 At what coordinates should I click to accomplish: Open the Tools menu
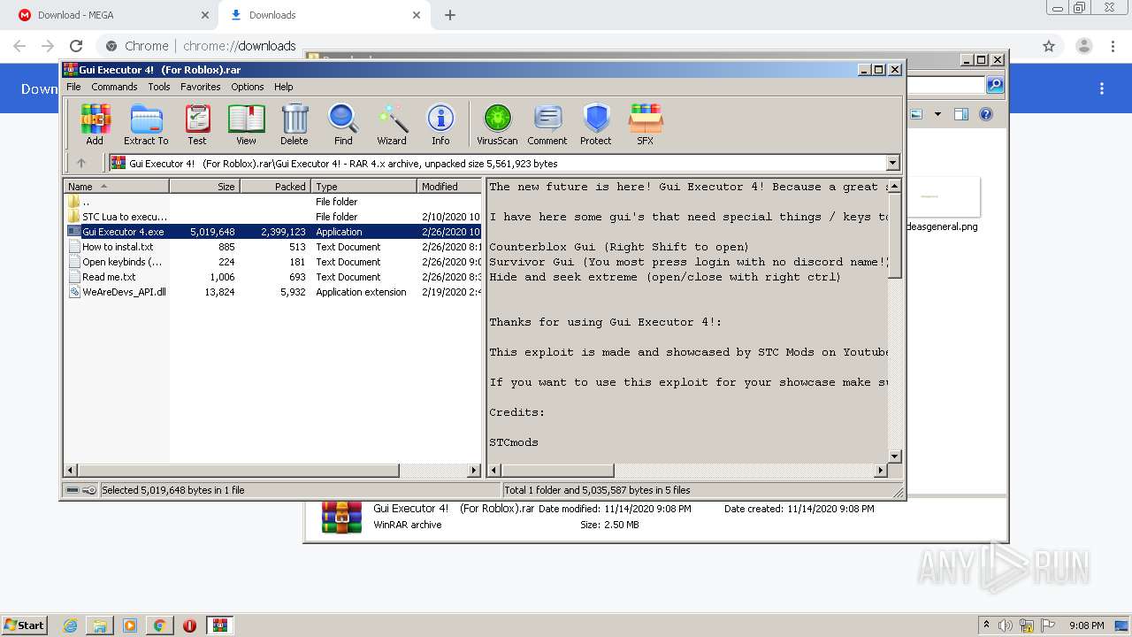coord(159,87)
